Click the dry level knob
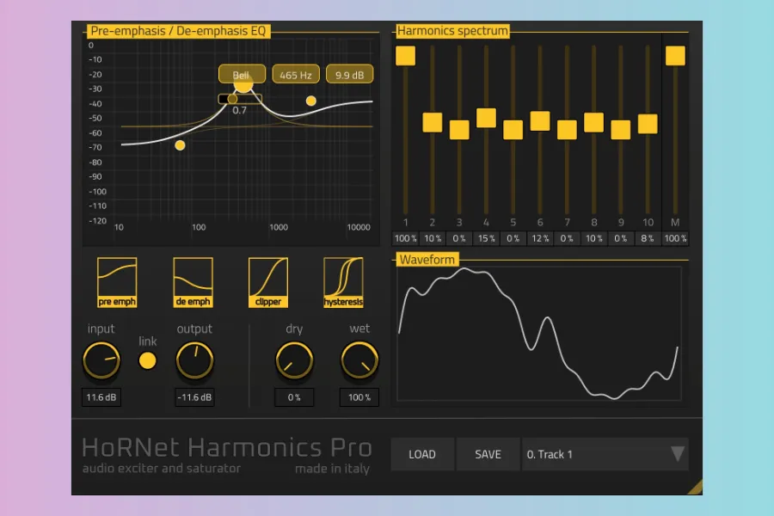 pyautogui.click(x=294, y=361)
